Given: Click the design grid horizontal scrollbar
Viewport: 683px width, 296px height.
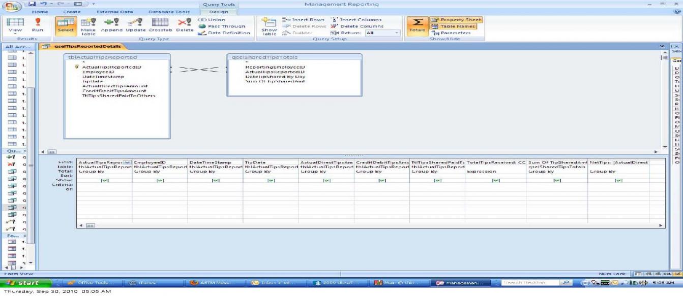Looking at the screenshot, I should coord(370,225).
